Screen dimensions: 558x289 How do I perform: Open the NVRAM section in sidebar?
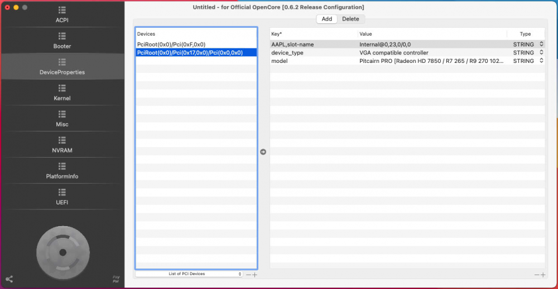click(62, 145)
